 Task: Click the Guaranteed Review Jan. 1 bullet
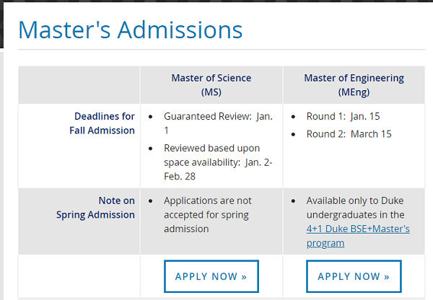(217, 123)
